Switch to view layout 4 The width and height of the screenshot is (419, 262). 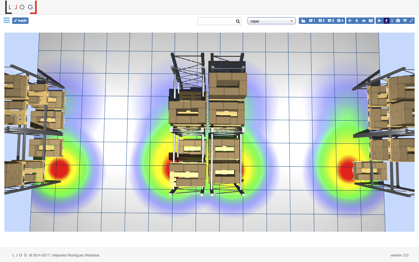(340, 21)
